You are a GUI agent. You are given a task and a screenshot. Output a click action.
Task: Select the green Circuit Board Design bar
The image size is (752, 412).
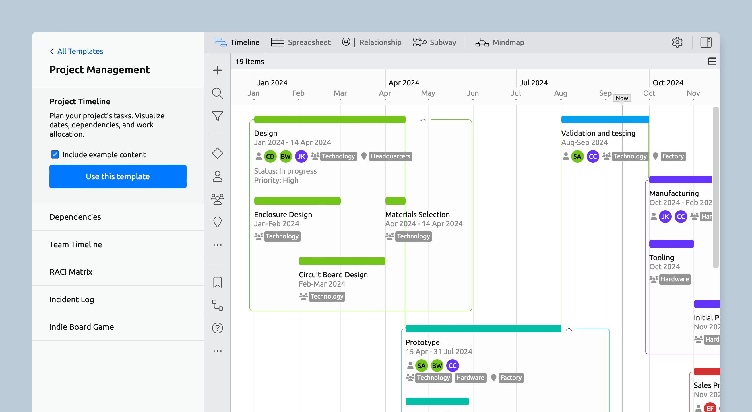(x=342, y=261)
